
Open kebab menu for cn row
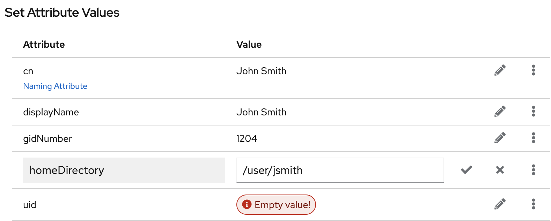point(533,70)
